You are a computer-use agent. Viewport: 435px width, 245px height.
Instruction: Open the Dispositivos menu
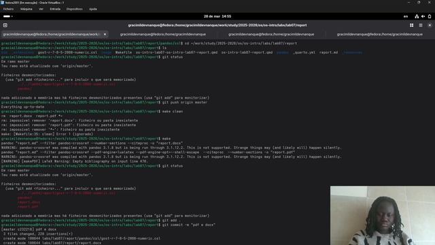click(x=74, y=9)
